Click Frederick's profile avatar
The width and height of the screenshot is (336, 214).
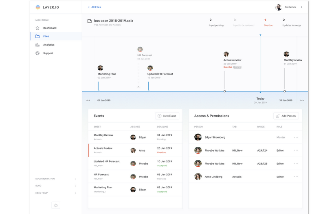278,7
